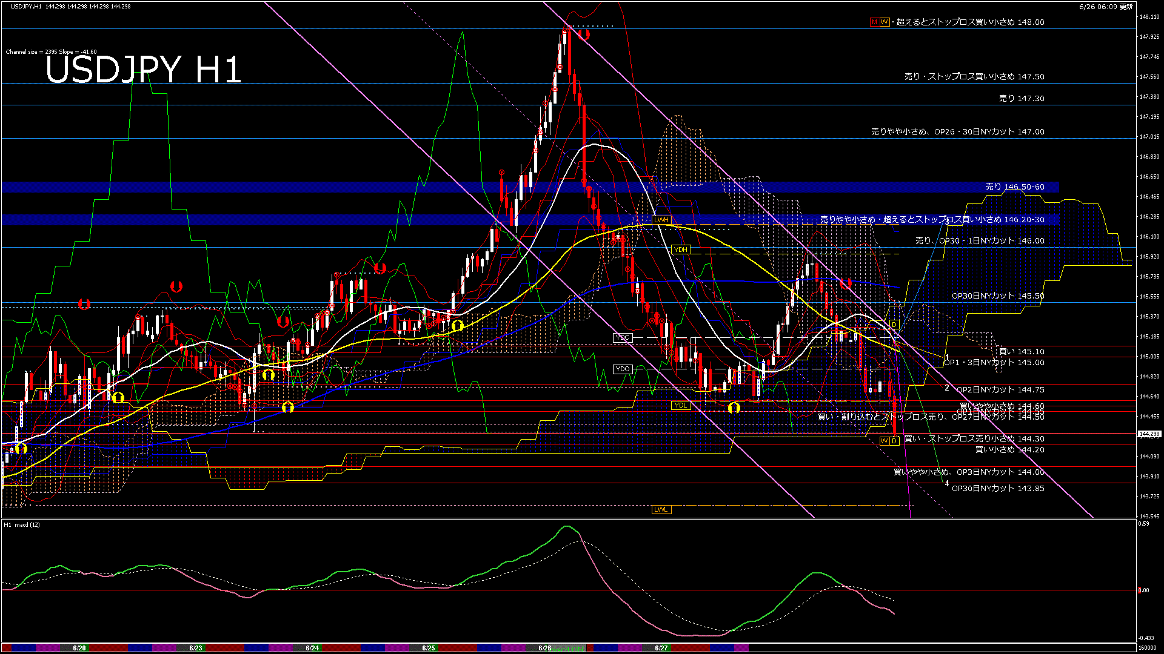Viewport: 1164px width, 654px height.
Task: Click the LWH last-week-high marker label
Action: click(x=661, y=220)
